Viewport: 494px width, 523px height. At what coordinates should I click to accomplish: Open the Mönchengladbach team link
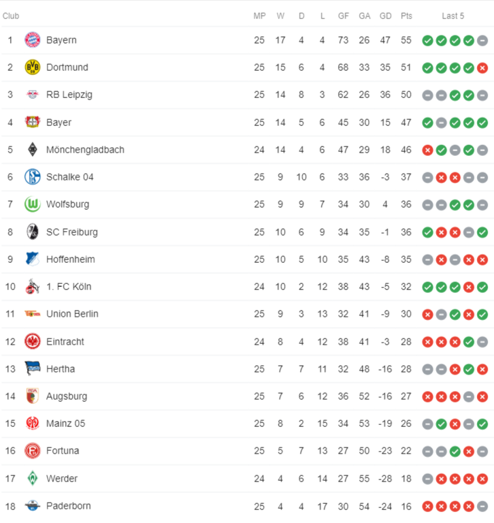[85, 150]
